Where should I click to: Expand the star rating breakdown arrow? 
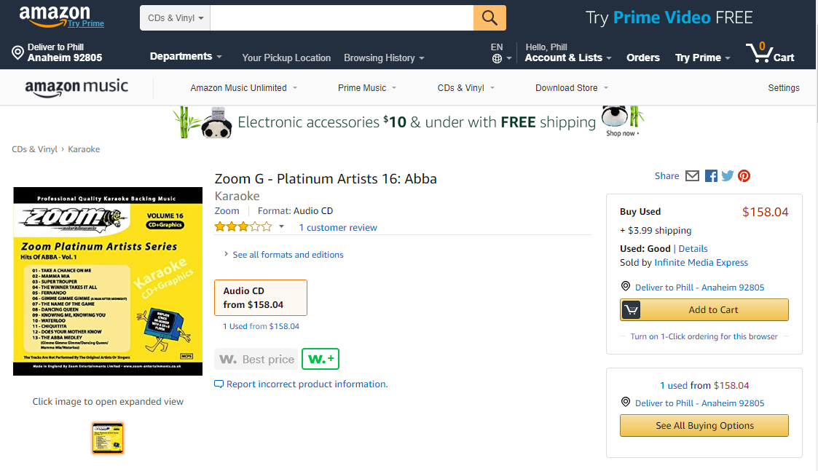point(282,227)
